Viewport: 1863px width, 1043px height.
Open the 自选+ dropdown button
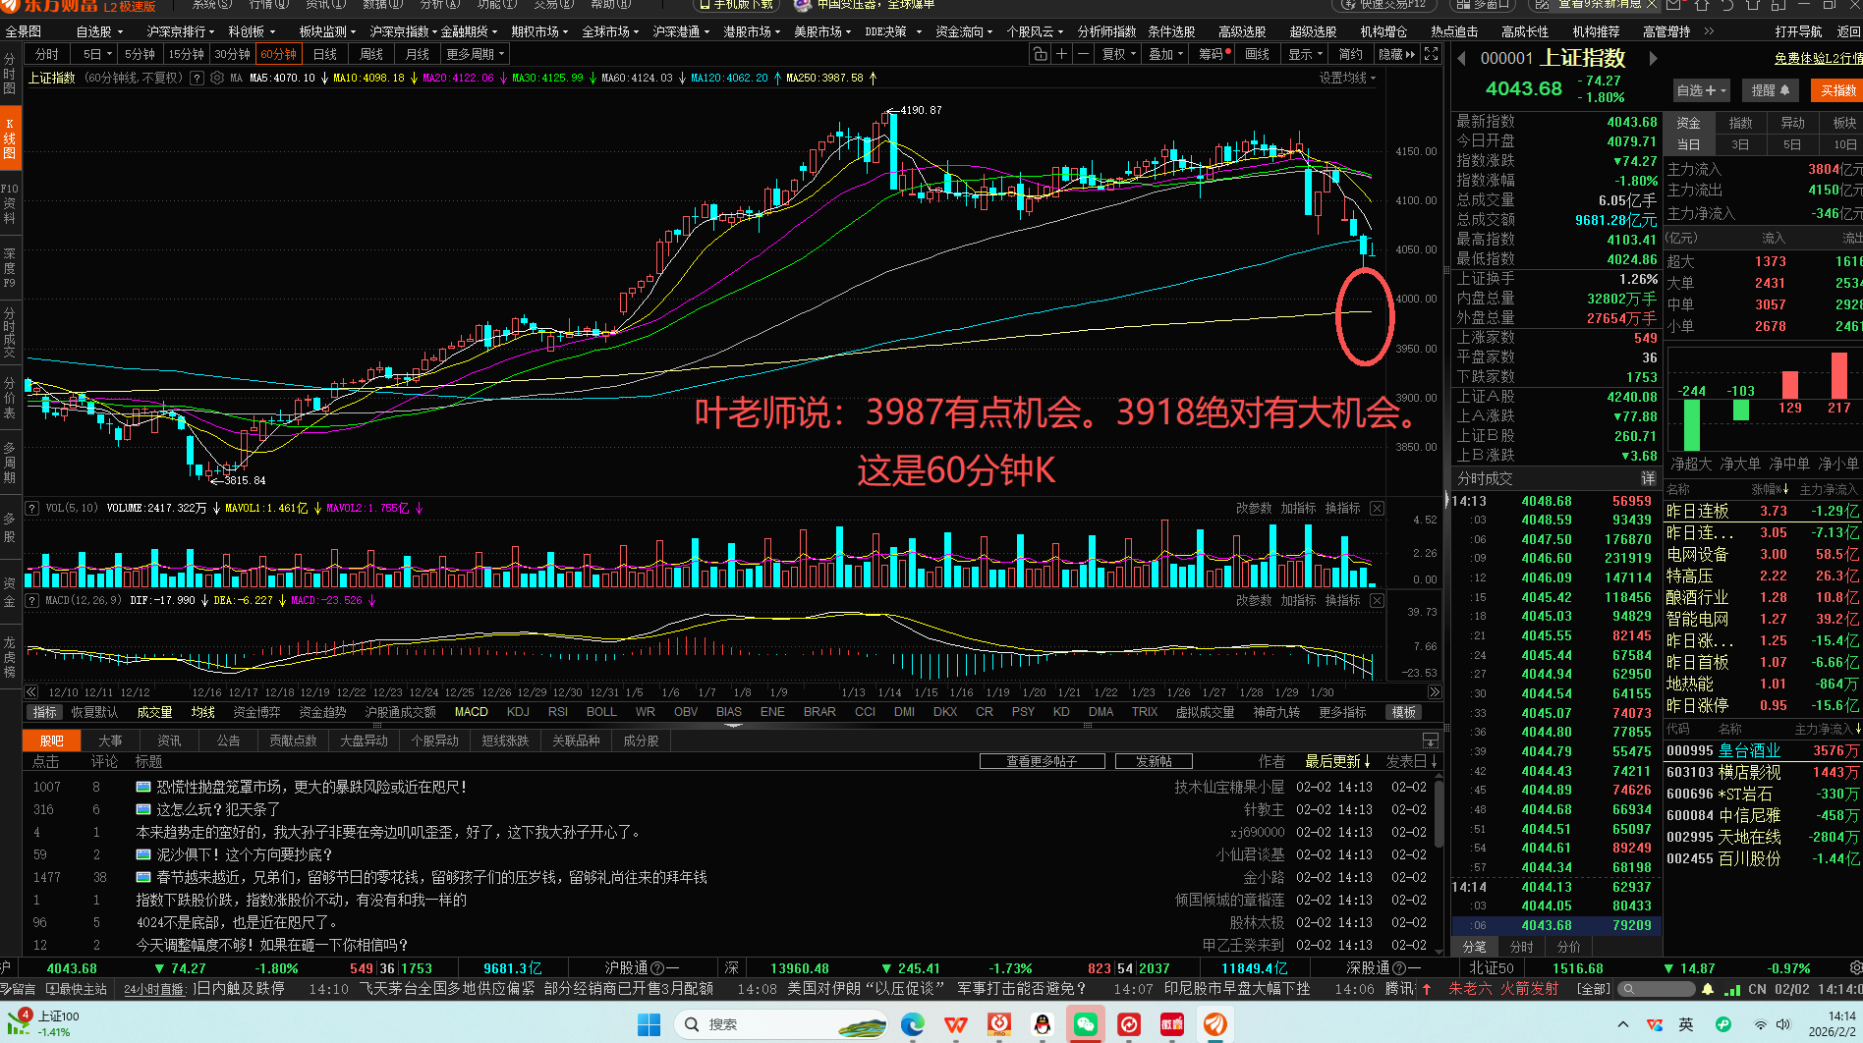(1701, 90)
